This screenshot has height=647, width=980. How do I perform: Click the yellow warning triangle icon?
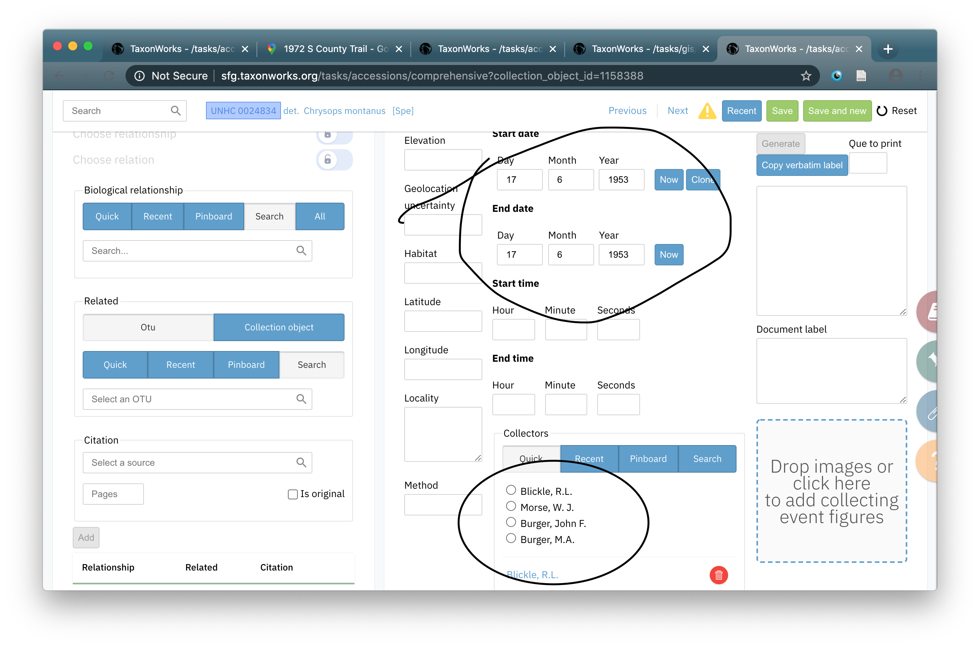point(707,111)
